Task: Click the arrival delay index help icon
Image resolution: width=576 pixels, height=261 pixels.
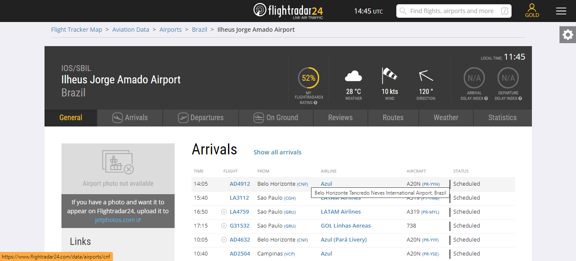Action: pyautogui.click(x=486, y=99)
